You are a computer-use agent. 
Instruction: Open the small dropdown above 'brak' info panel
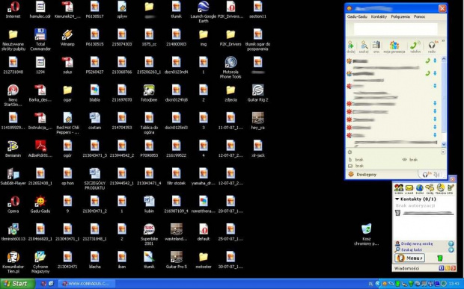443,152
